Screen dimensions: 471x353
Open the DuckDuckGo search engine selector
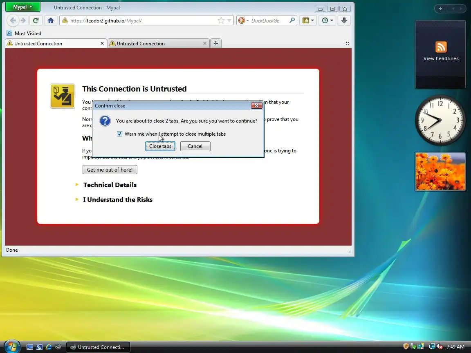pyautogui.click(x=243, y=20)
